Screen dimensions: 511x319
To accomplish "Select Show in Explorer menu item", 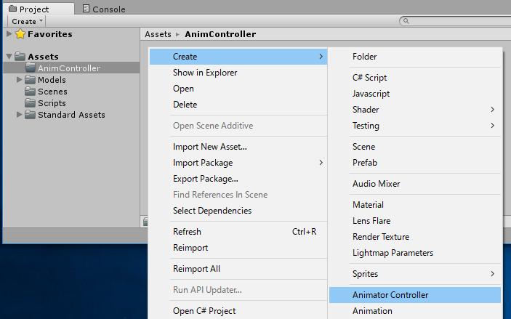I will point(205,73).
